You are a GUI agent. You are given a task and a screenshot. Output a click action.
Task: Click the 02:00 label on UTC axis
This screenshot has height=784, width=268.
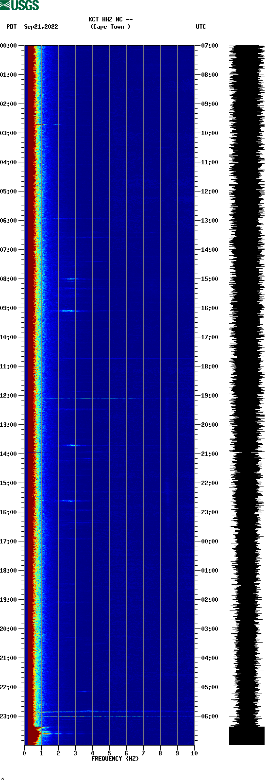click(x=210, y=600)
